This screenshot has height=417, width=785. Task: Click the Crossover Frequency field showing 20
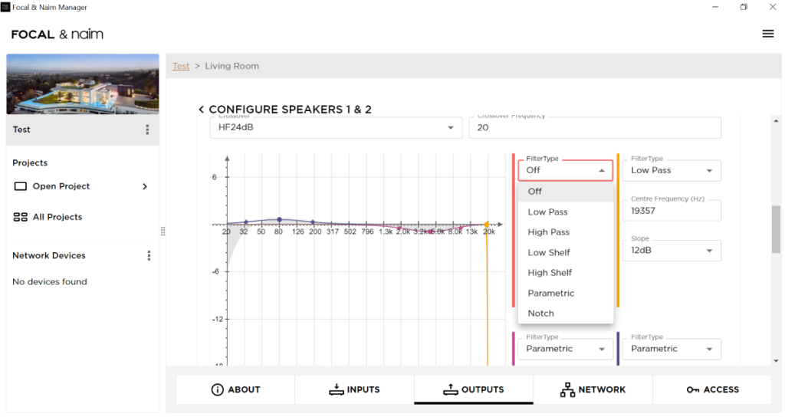[x=595, y=128]
